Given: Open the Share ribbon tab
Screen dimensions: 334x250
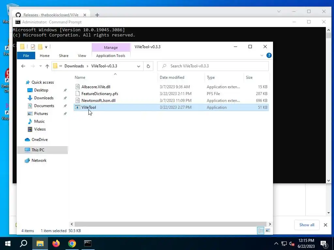Looking at the screenshot, I should pyautogui.click(x=64, y=56).
